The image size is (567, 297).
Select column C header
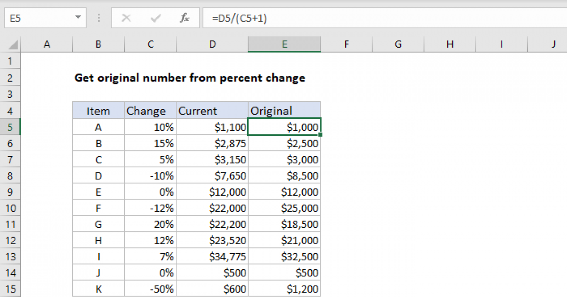[150, 44]
